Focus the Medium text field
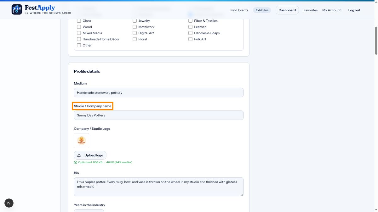 tap(159, 93)
